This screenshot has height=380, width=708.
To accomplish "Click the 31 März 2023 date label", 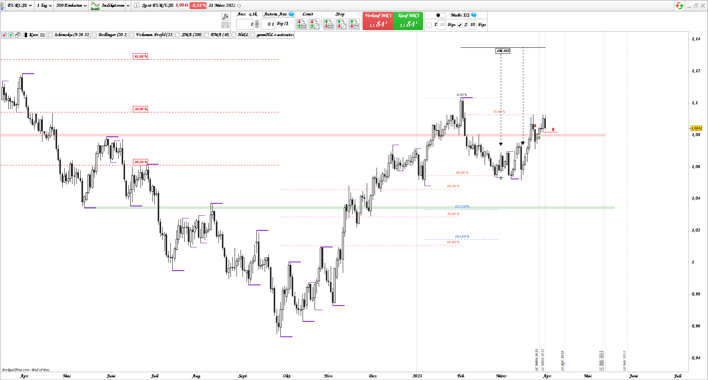I will (221, 5).
